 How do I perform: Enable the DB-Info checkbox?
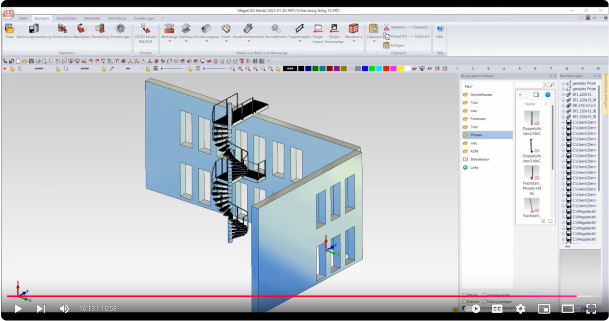(464, 295)
